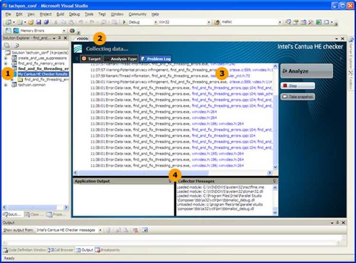Click the Cut scissors icon
The height and width of the screenshot is (263, 356).
[56, 22]
